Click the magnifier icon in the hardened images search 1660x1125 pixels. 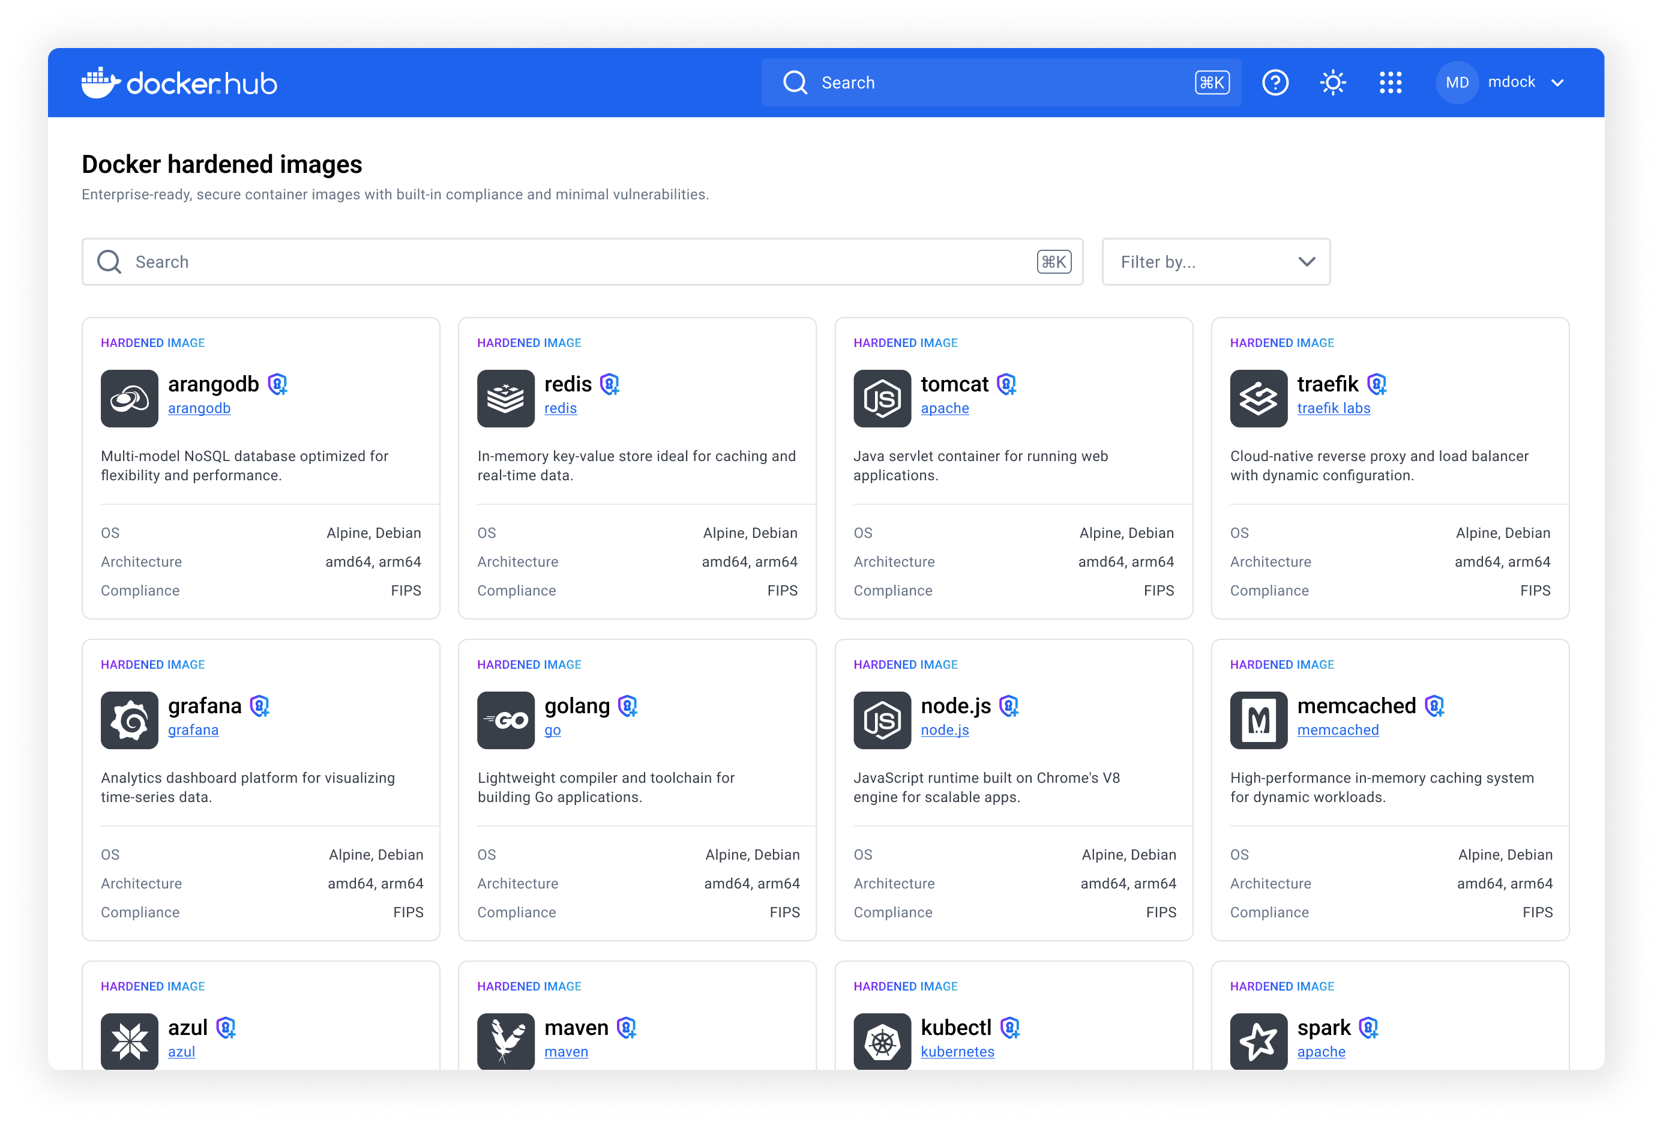click(109, 262)
